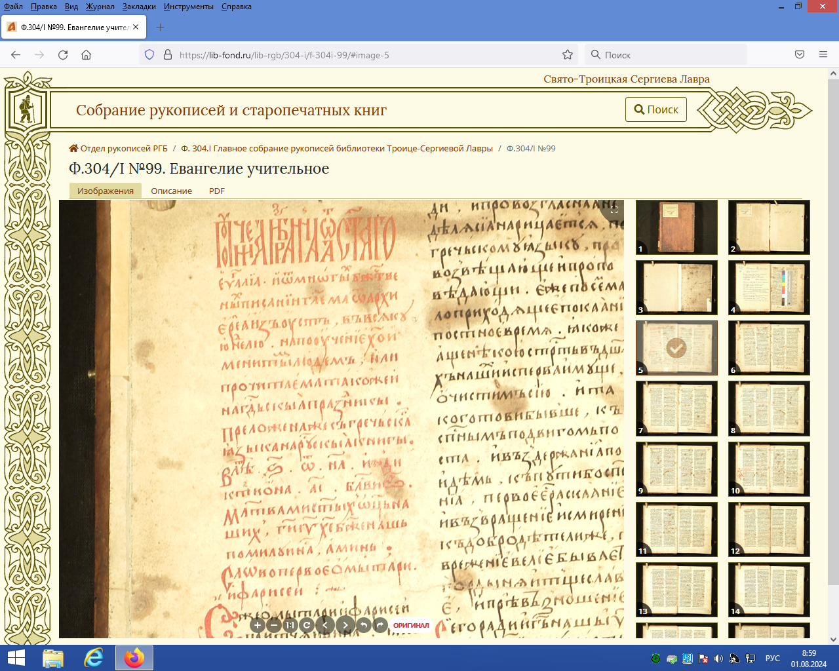Open Отдел рукописей РГБ breadcrumb
839x671 pixels.
point(119,149)
